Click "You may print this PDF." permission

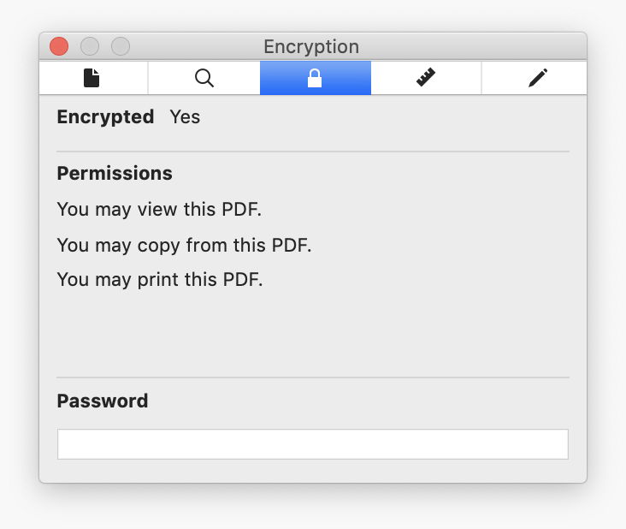[160, 280]
